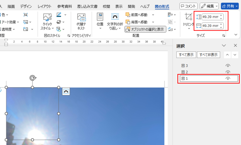Toggle visibility eye for 図 3
Image resolution: width=241 pixels, height=145 pixels.
228,66
